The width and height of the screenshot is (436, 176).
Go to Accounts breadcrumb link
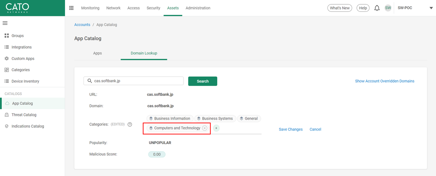tap(82, 25)
